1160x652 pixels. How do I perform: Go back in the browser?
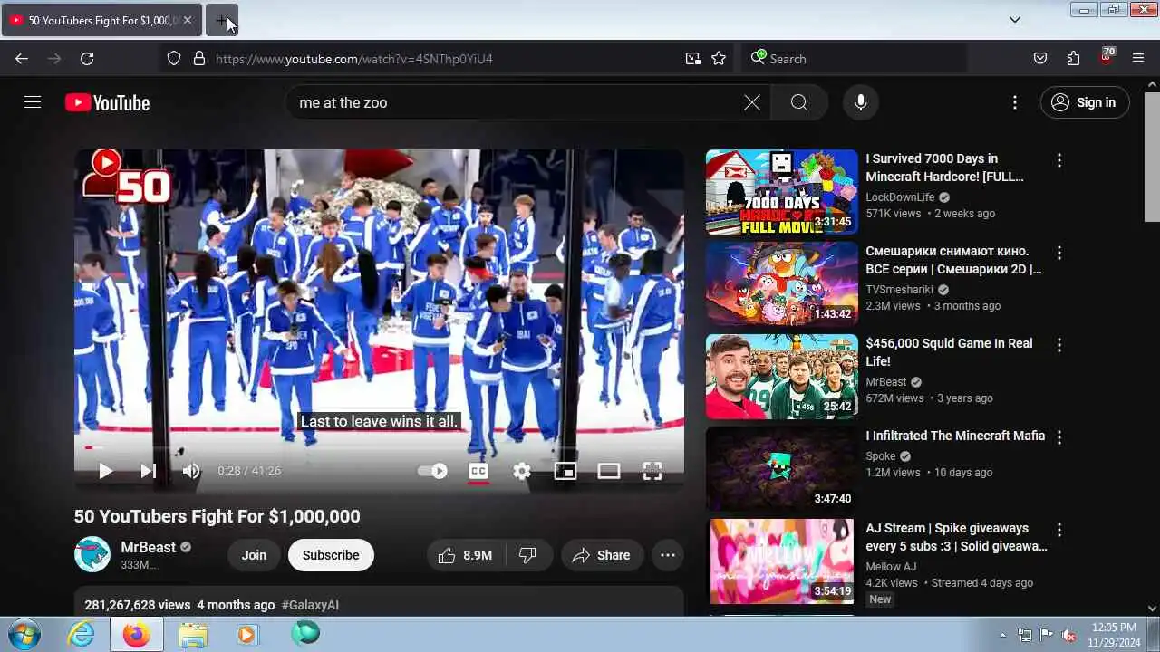tap(22, 59)
